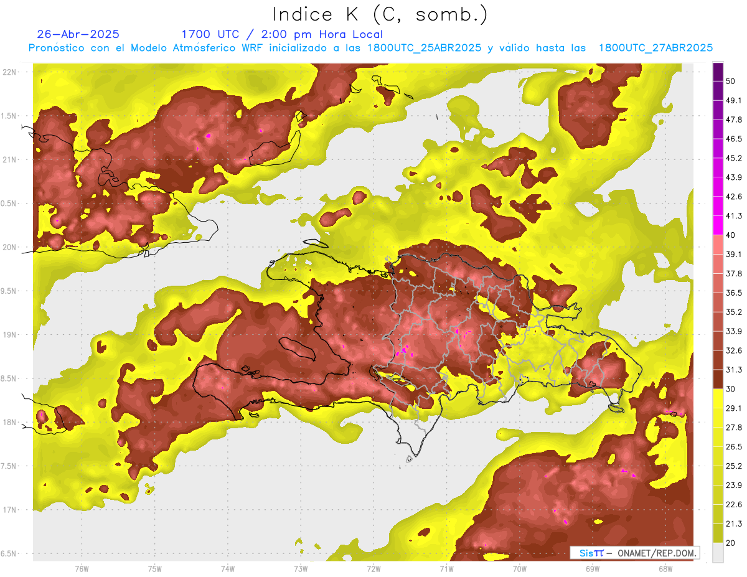Image resolution: width=747 pixels, height=577 pixels.
Task: Select the '72W' longitude axis label
Action: (374, 568)
